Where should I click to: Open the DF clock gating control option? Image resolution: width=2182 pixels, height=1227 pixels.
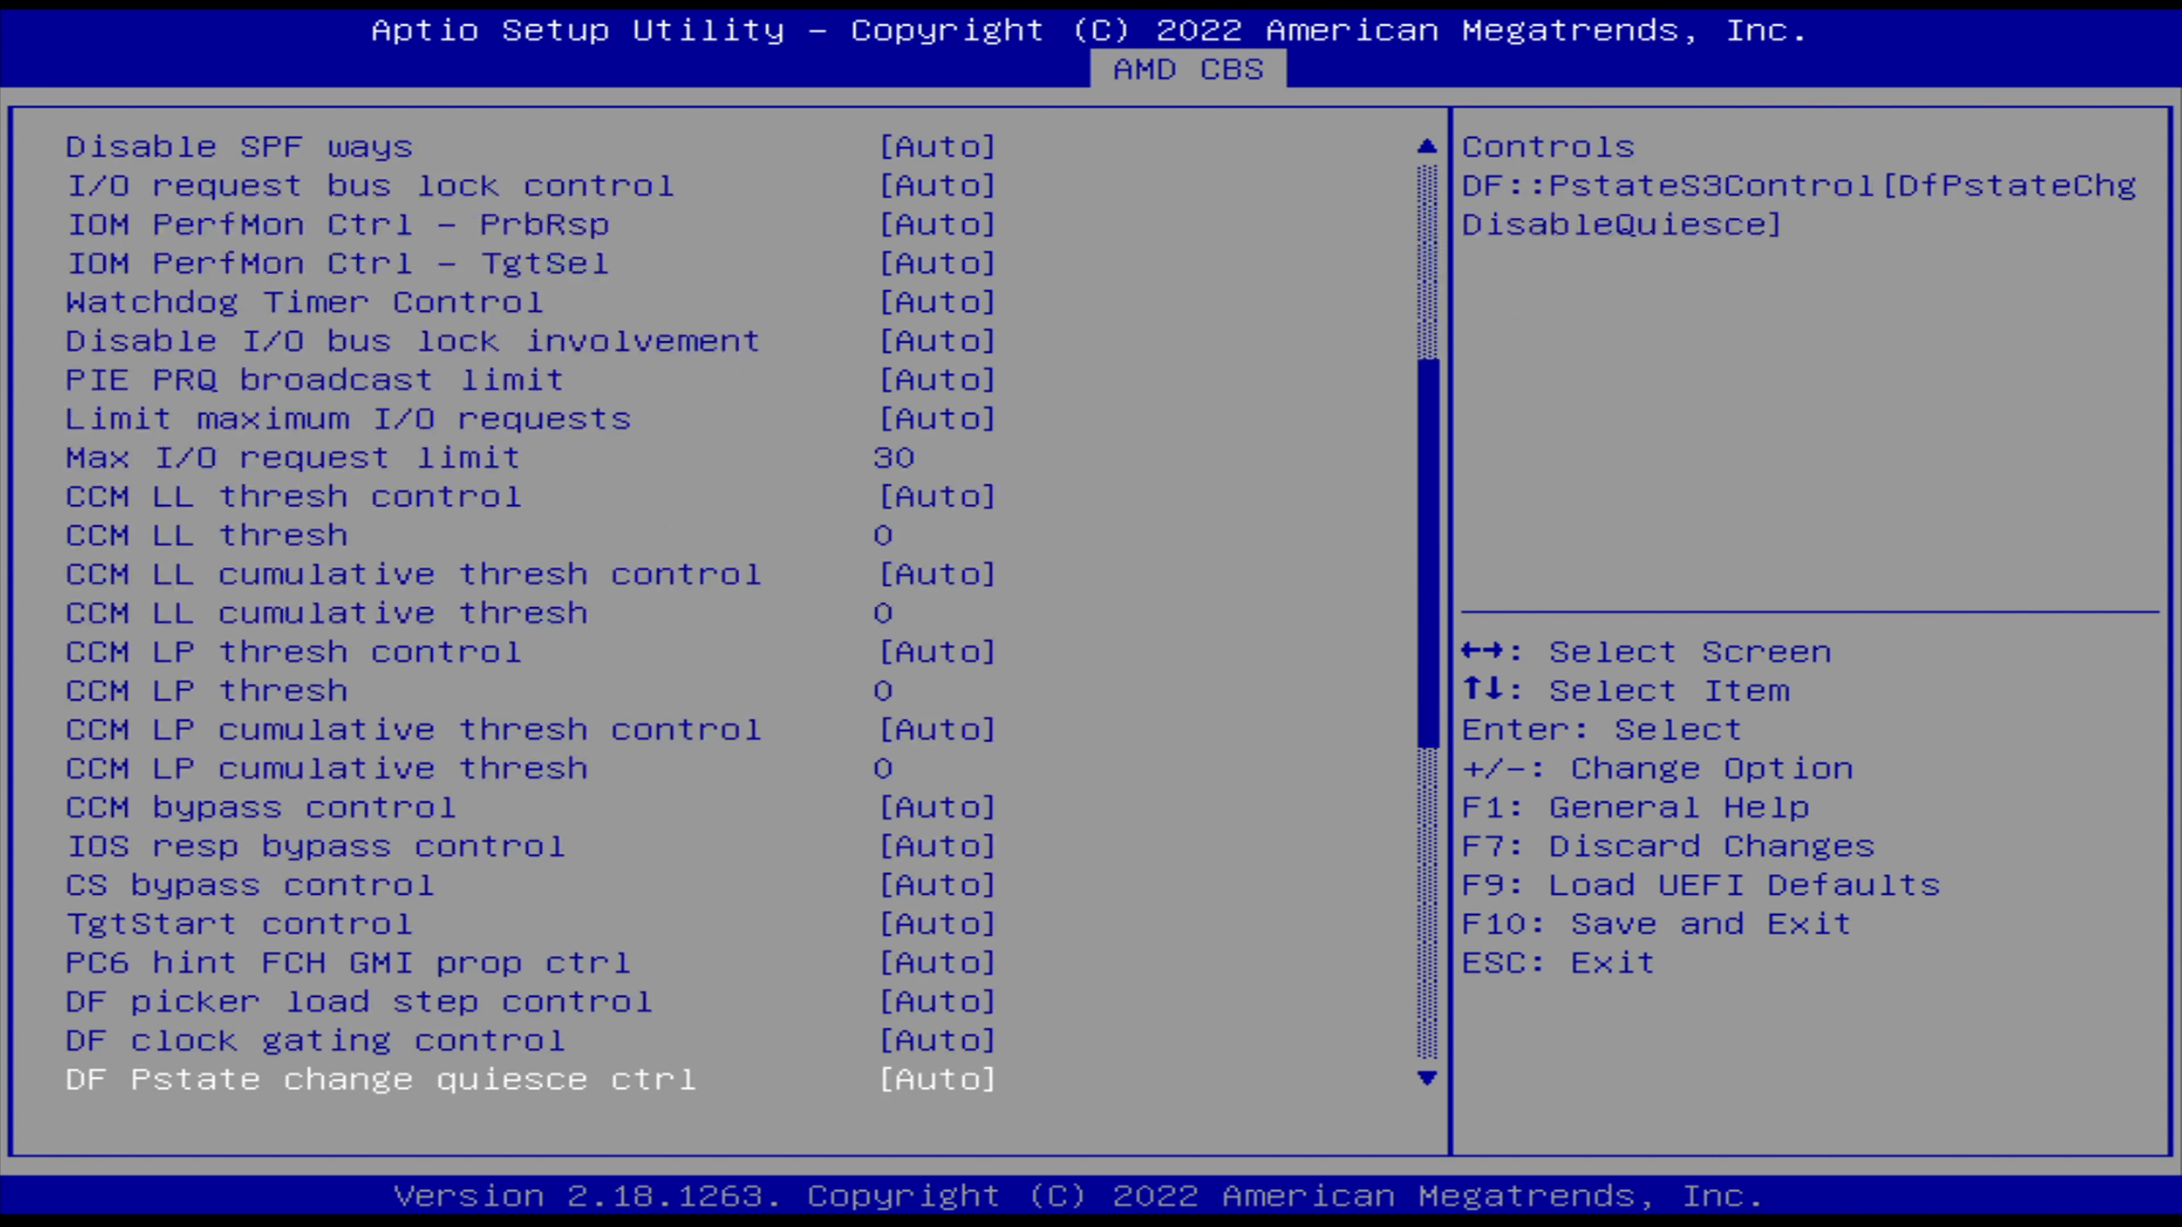point(938,1042)
